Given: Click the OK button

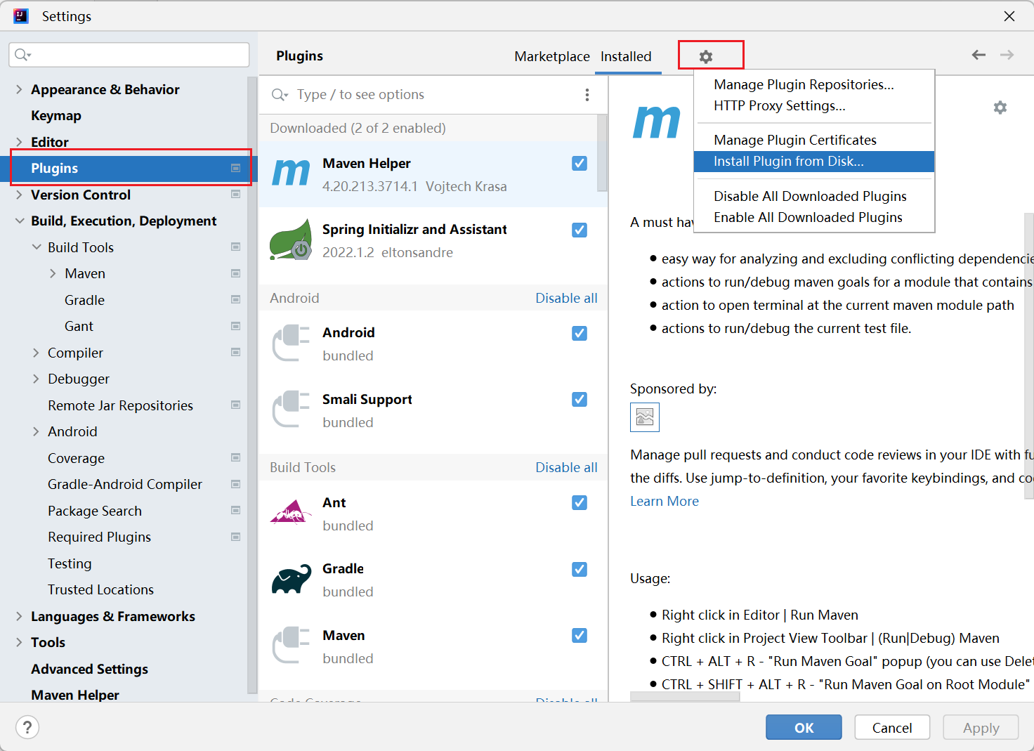Looking at the screenshot, I should tap(804, 728).
